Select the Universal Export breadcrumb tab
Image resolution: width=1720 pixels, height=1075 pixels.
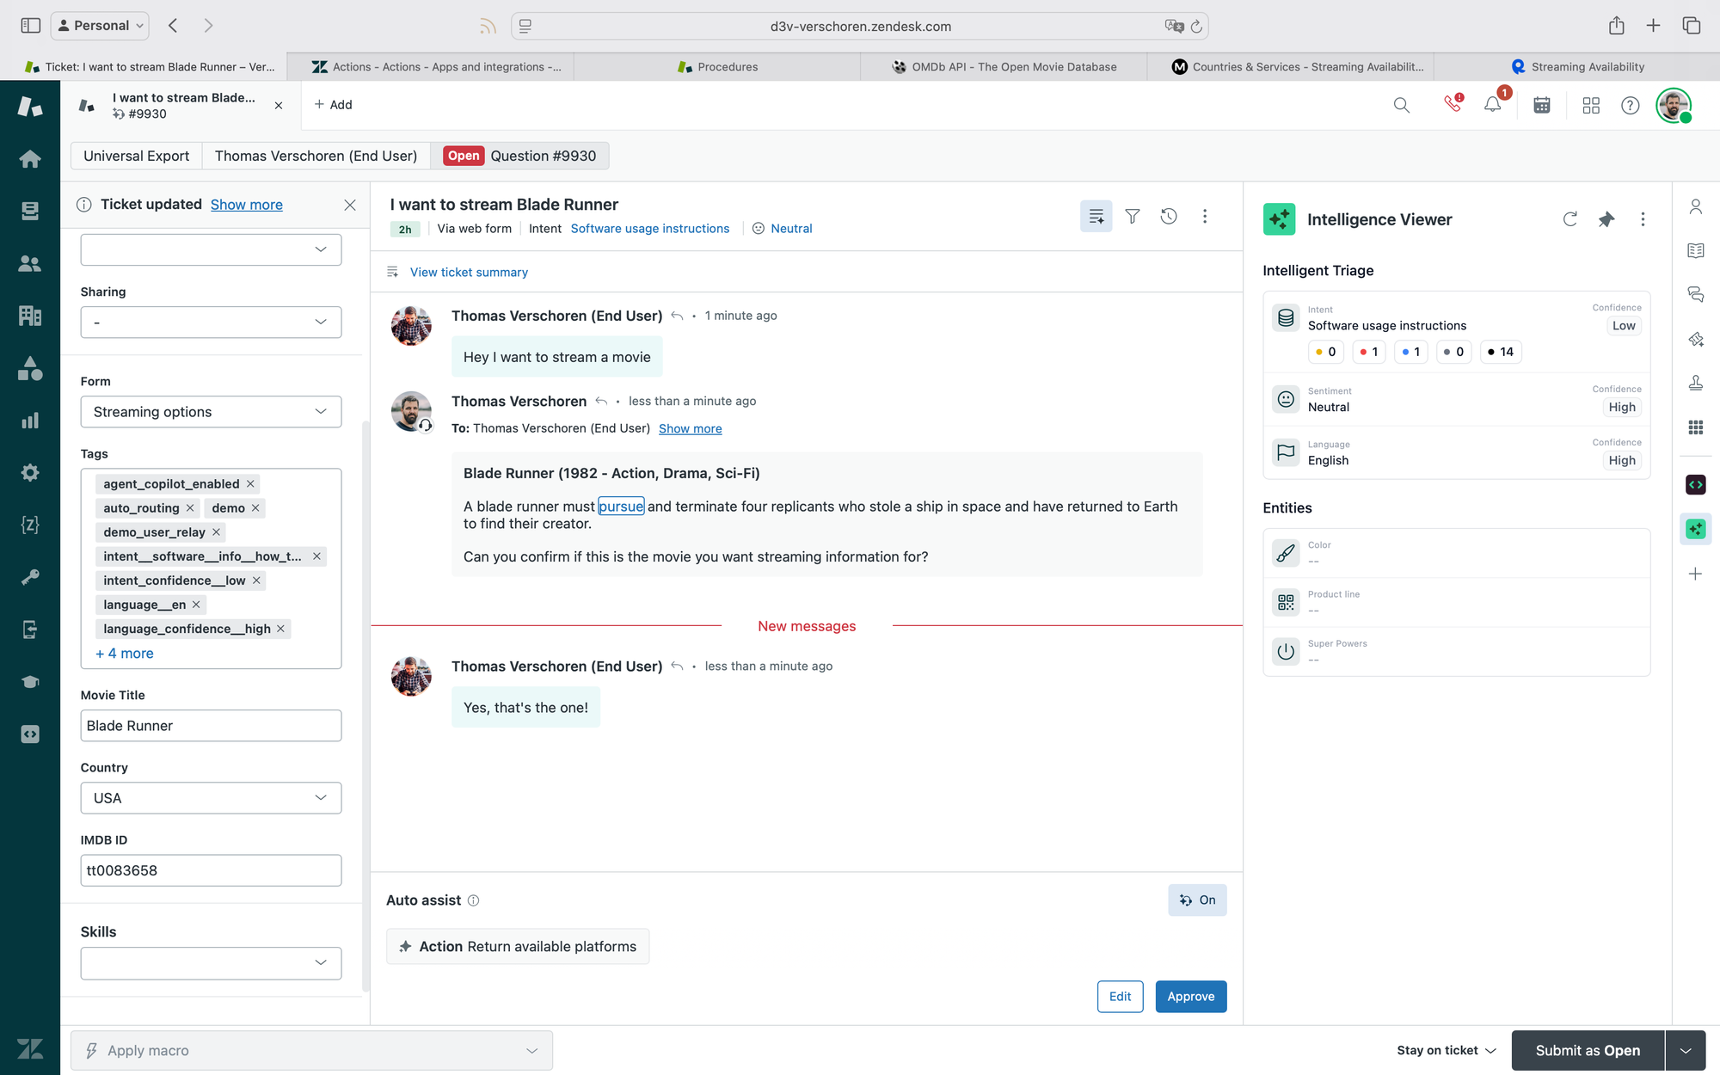coord(136,156)
